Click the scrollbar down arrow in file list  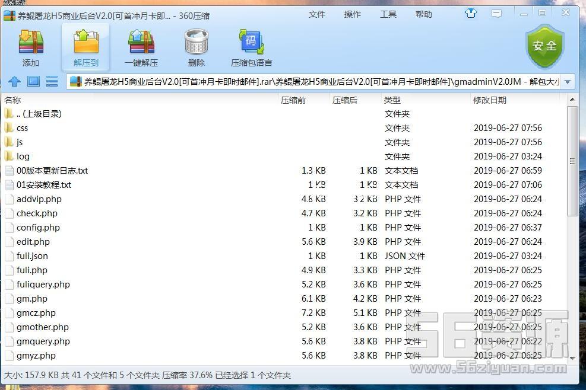(x=572, y=357)
